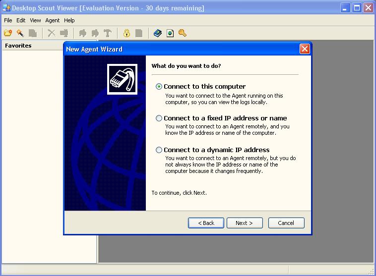This screenshot has width=376, height=276.
Task: Click the grayed-out documents toolbar icon
Action: (33, 33)
